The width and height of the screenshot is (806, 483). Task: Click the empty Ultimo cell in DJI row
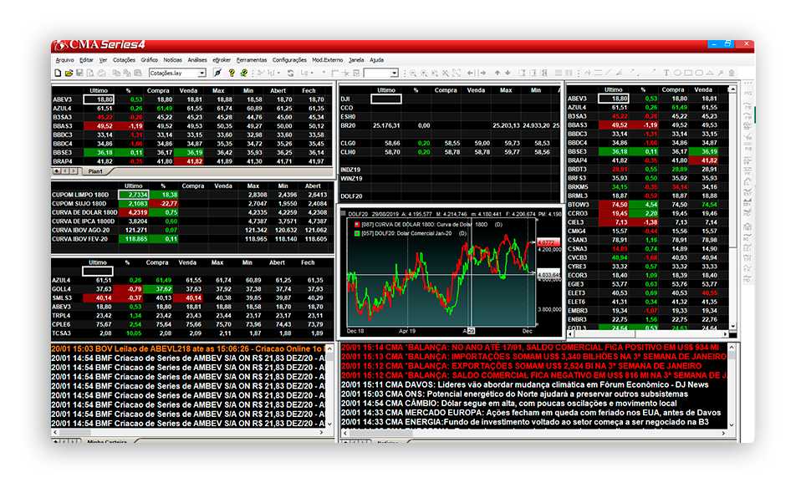[x=386, y=99]
